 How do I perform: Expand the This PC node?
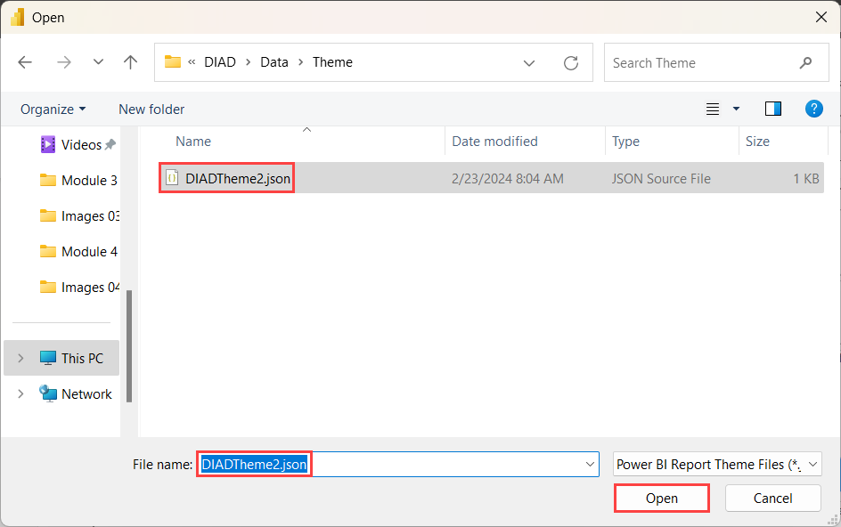tap(20, 358)
